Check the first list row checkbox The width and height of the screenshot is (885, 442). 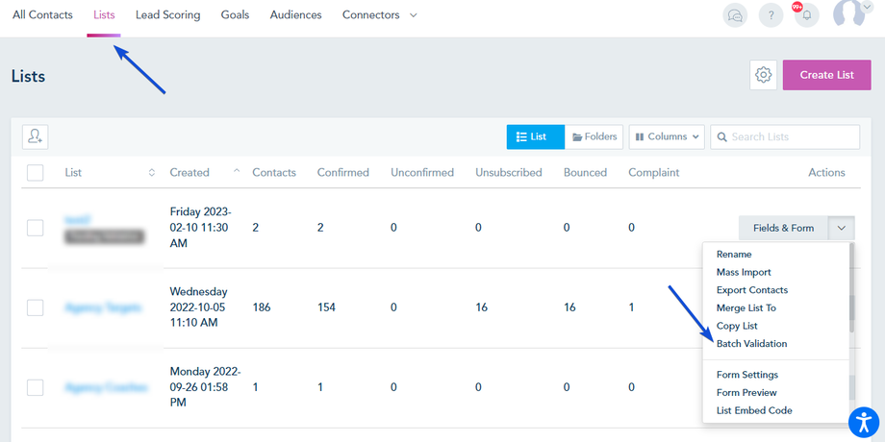click(x=36, y=228)
